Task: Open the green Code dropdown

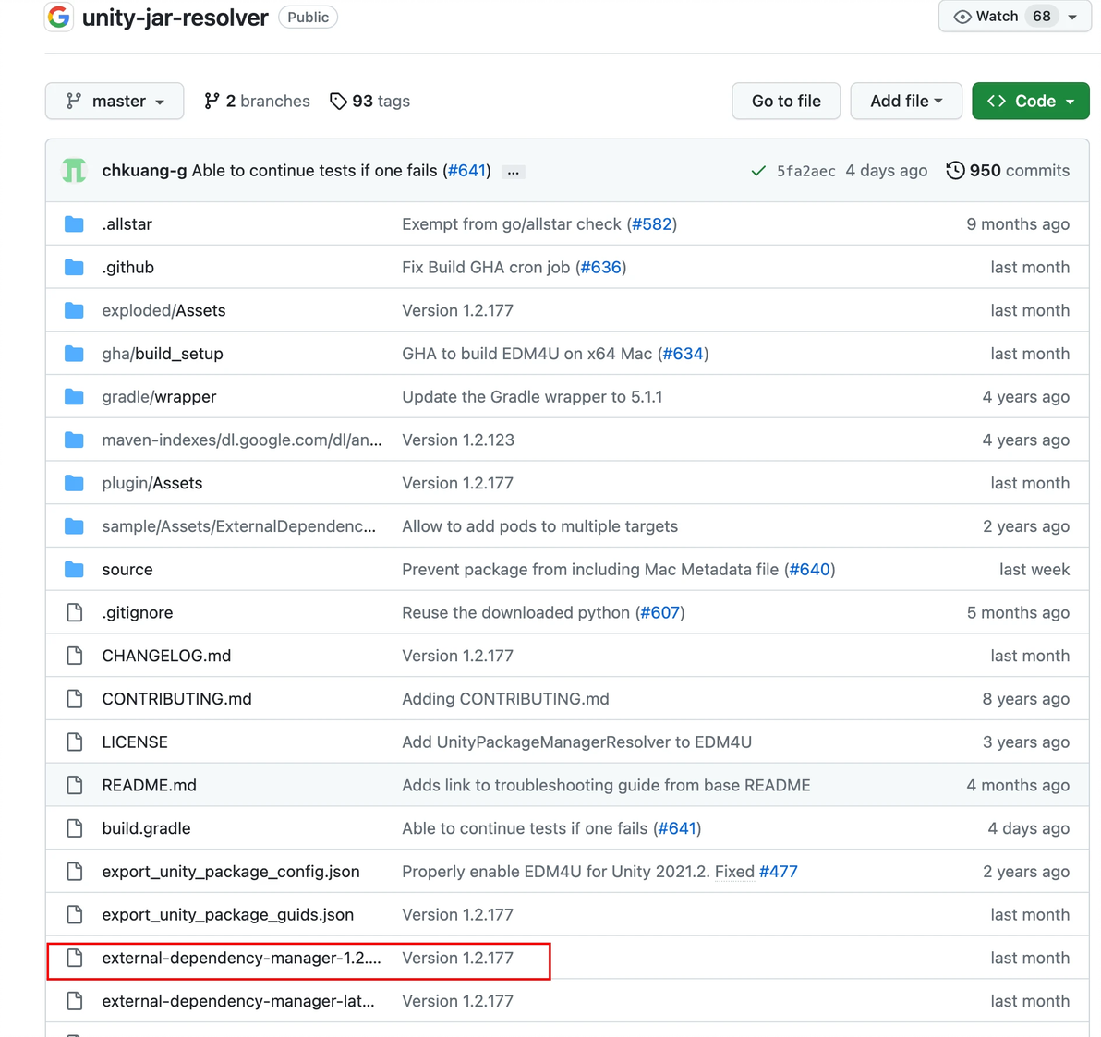Action: point(1030,102)
